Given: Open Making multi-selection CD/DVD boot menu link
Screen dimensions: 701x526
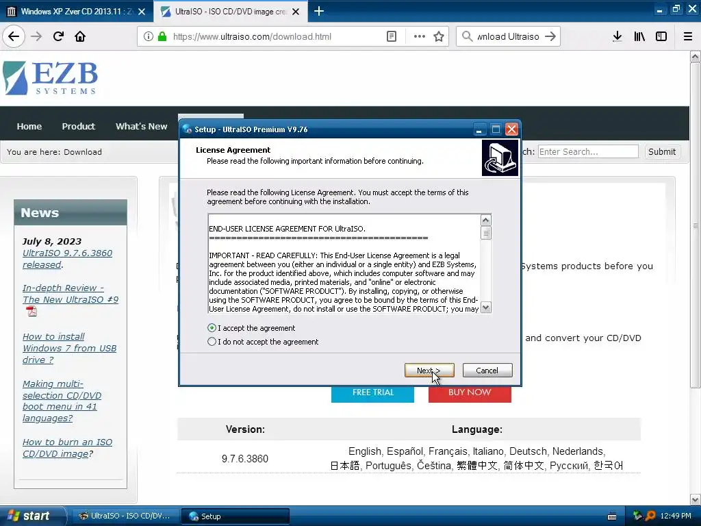Looking at the screenshot, I should pyautogui.click(x=62, y=401).
